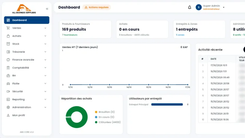245x138 pixels.
Task: Open the Dashboard menu item
Action: pyautogui.click(x=27, y=20)
